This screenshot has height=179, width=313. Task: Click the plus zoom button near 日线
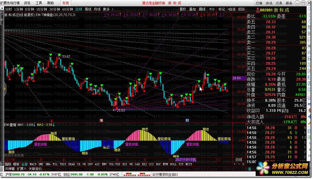[235, 164]
